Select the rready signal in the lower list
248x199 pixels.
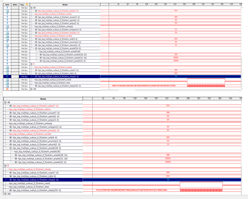(x=30, y=169)
